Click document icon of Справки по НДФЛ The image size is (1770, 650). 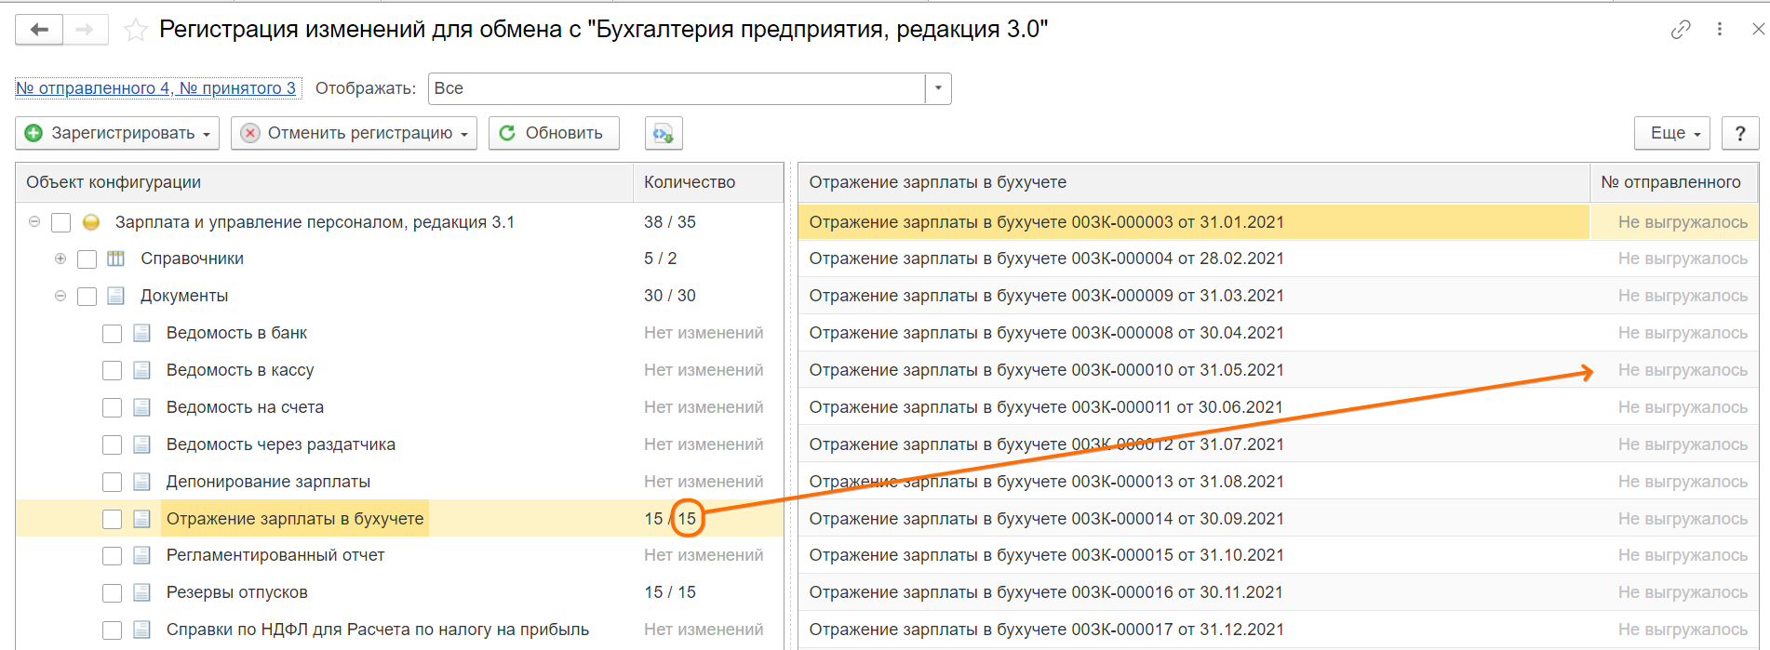pos(142,630)
